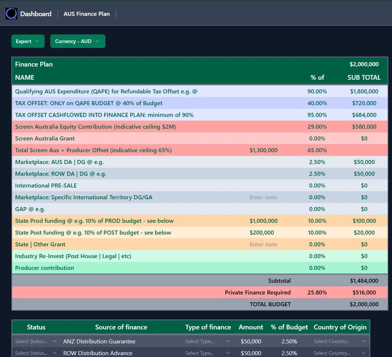Image resolution: width=392 pixels, height=357 pixels.
Task: Click Screen Australia Equity Contribution row name
Action: pyautogui.click(x=95, y=126)
